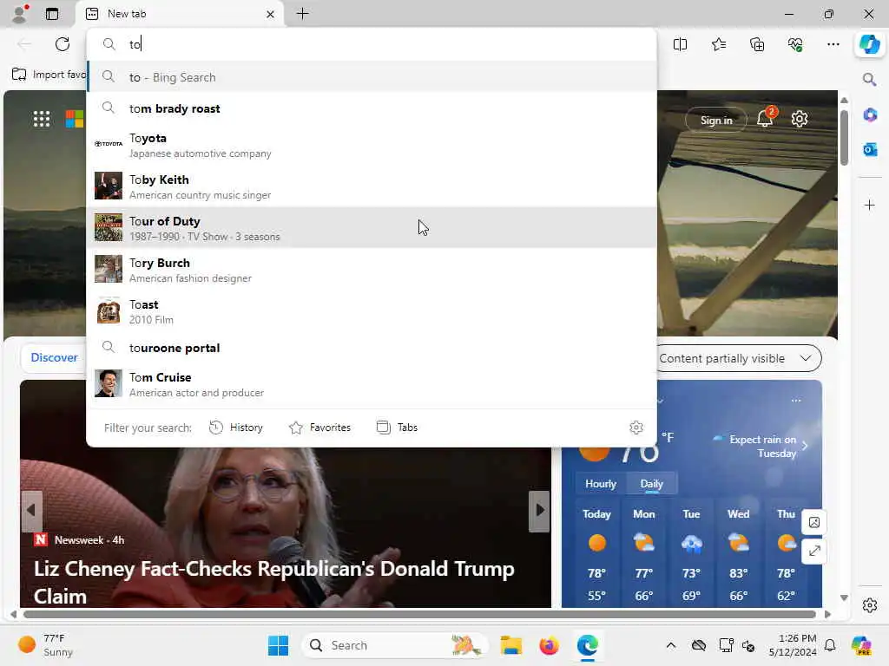Open the Favorites star icon in toolbar
The width and height of the screenshot is (889, 666).
pyautogui.click(x=718, y=44)
